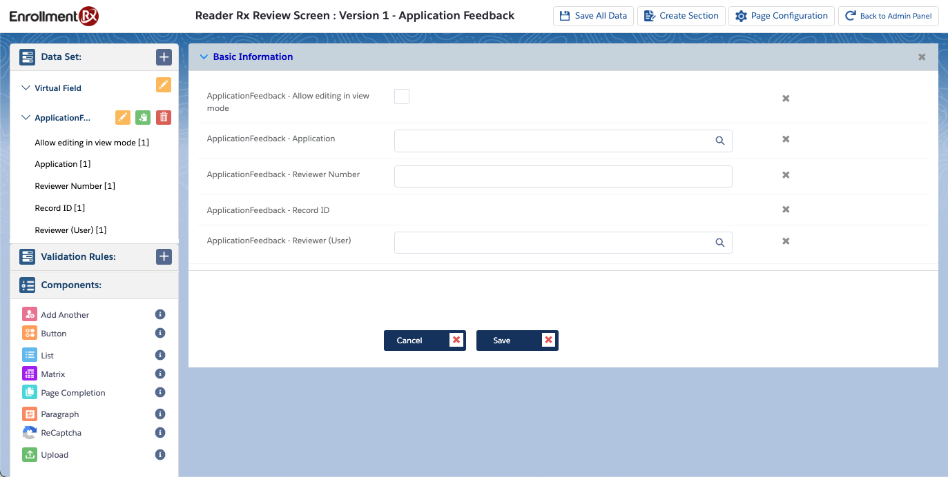Viewport: 948px width, 477px height.
Task: Go back to Admin Panel
Action: click(888, 16)
